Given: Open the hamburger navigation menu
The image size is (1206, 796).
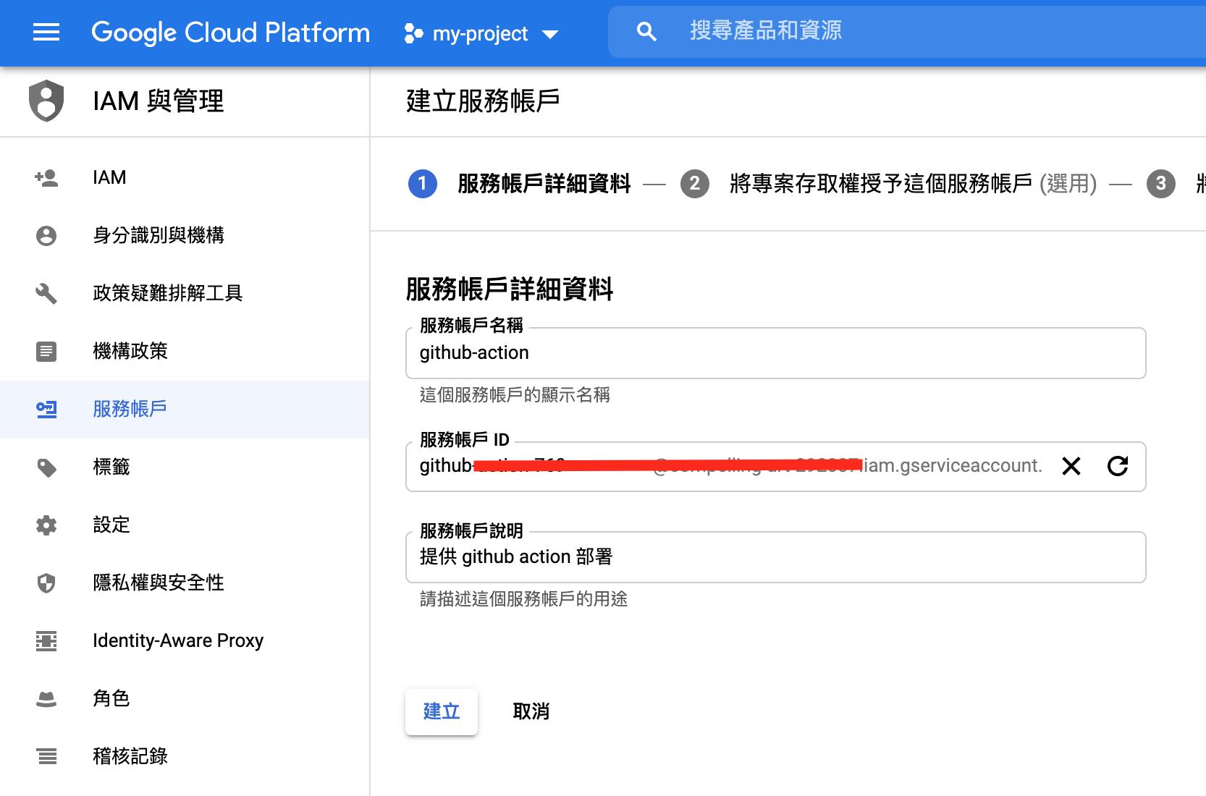Looking at the screenshot, I should pyautogui.click(x=46, y=33).
